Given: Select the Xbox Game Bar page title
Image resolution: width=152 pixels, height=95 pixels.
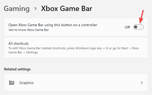Looking at the screenshot, I should [x=67, y=9].
